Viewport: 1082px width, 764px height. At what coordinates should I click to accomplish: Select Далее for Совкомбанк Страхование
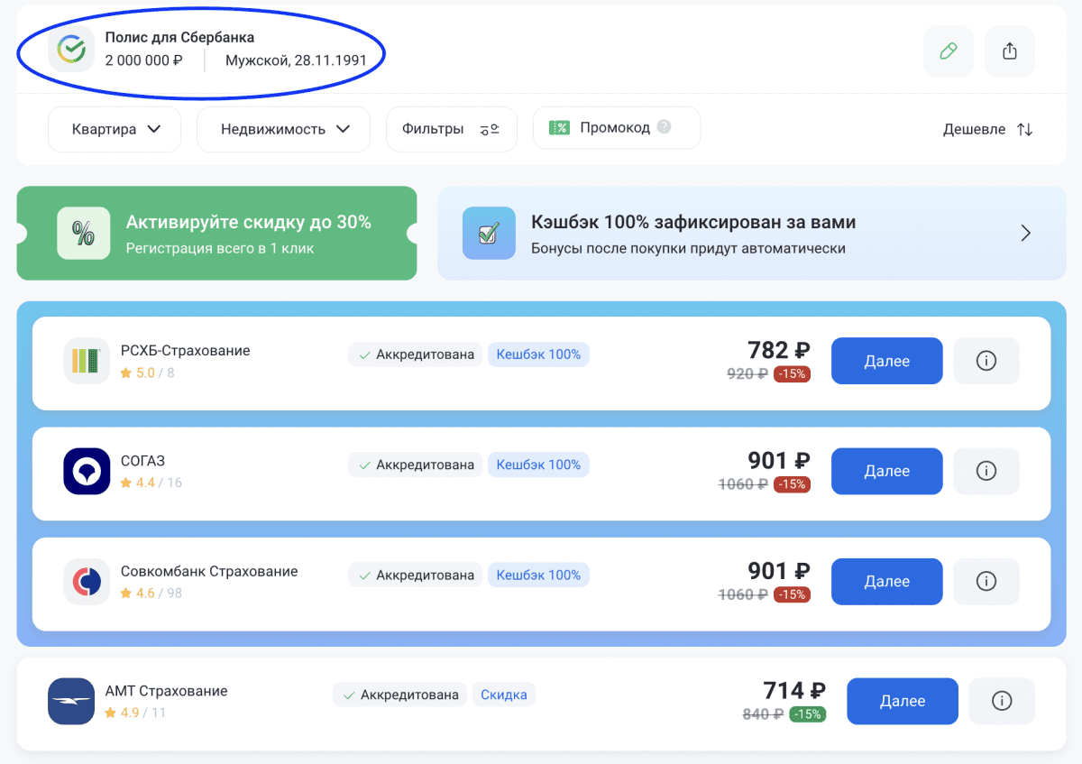886,581
